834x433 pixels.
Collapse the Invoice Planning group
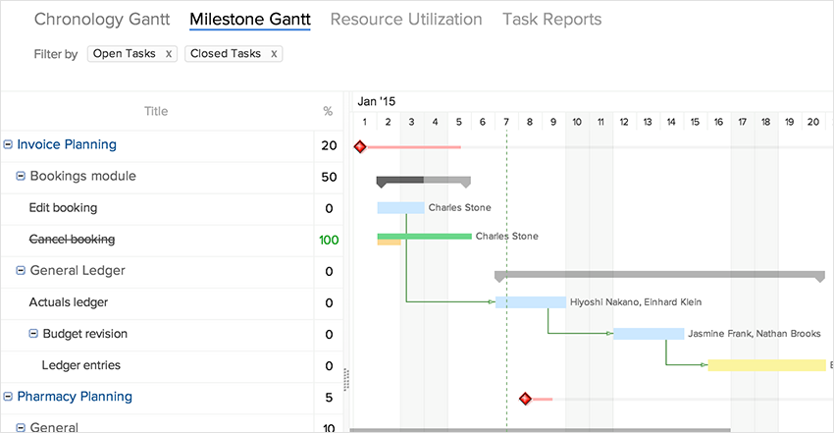8,145
